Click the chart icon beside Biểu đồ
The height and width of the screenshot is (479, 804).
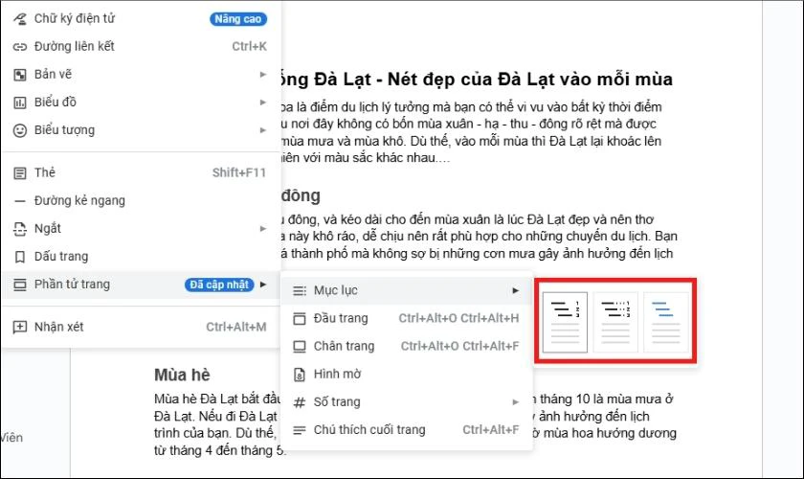(20, 103)
